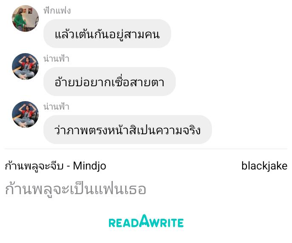Open the story title ก้านพลูจะจีบ

(x=34, y=166)
